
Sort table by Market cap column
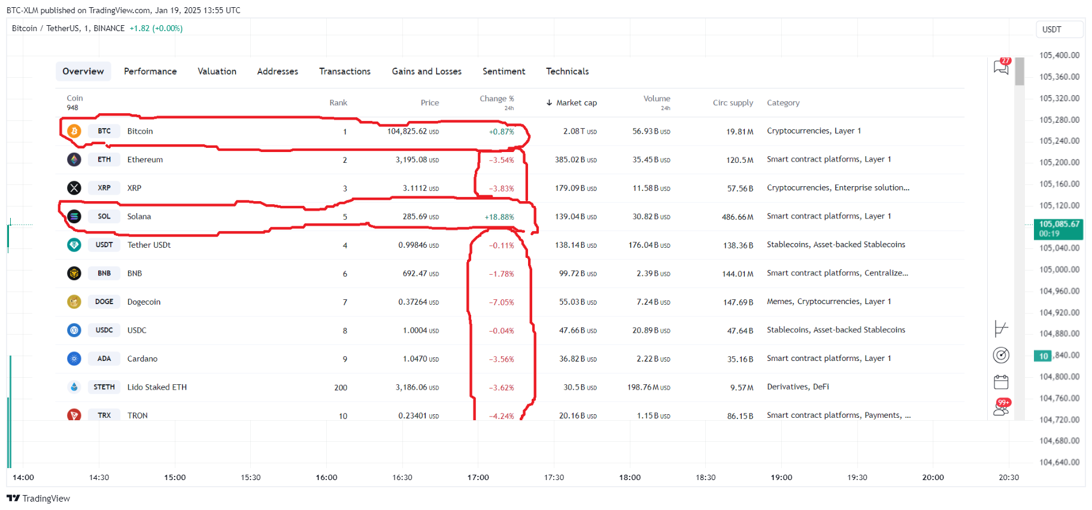[x=572, y=103]
